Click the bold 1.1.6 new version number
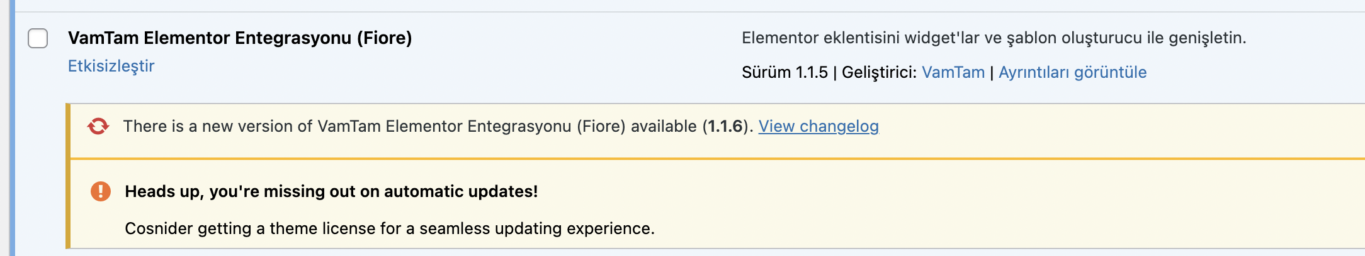The image size is (1365, 256). 725,126
